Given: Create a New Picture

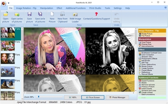Looking at the screenshot, I should [52, 17].
